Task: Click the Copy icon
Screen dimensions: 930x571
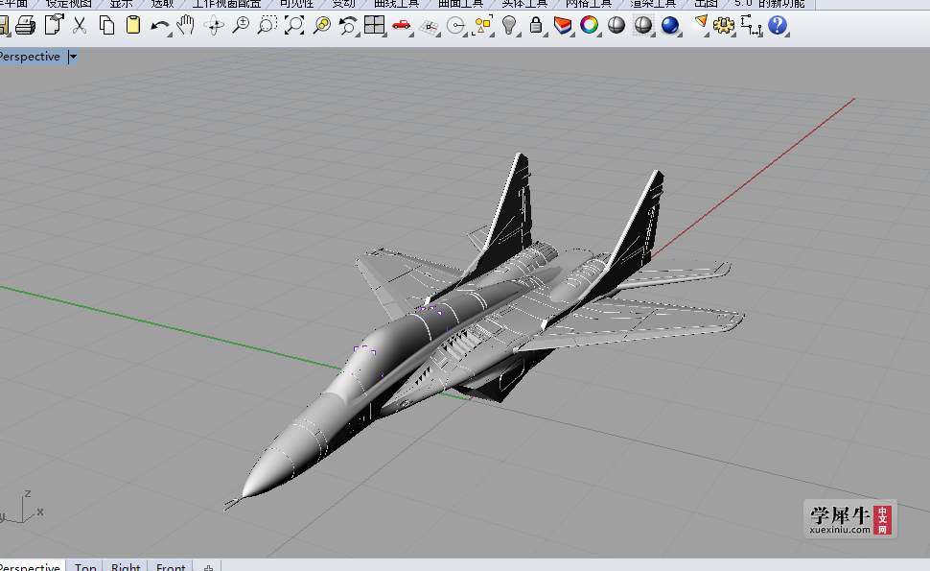Action: click(106, 26)
